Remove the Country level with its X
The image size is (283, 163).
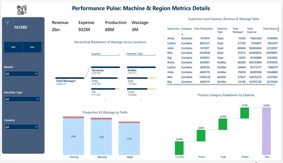tap(119, 54)
